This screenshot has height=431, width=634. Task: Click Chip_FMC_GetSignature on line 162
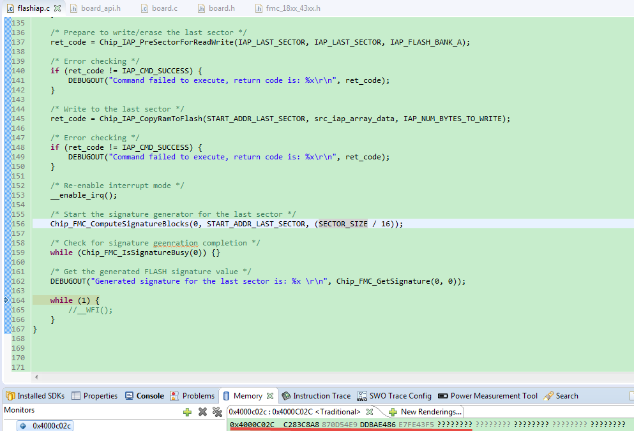[x=383, y=281]
